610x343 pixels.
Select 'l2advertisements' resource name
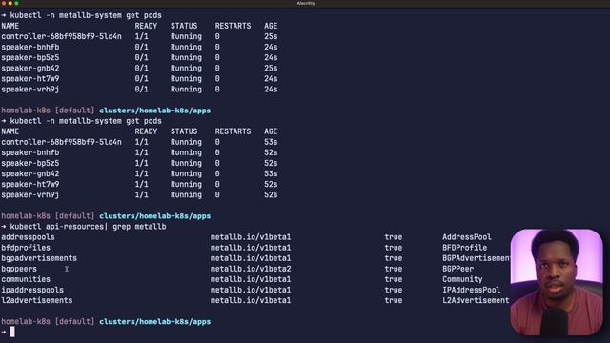[x=37, y=300]
